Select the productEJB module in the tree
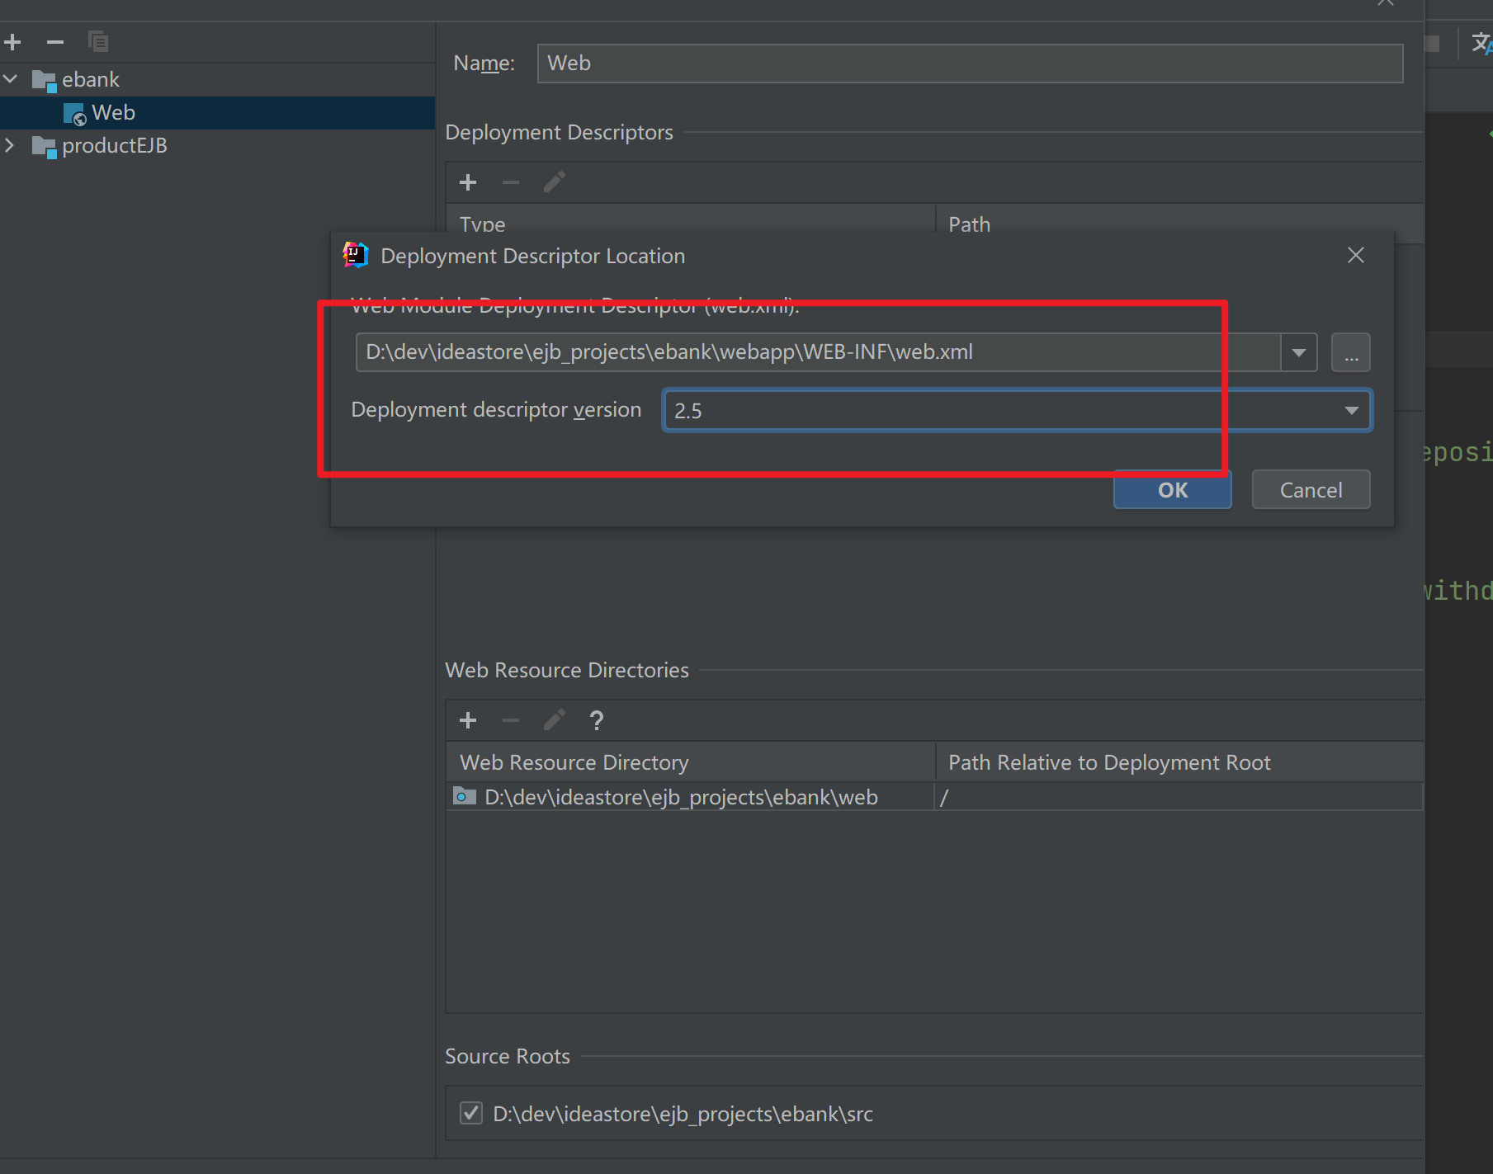This screenshot has height=1174, width=1493. [115, 145]
